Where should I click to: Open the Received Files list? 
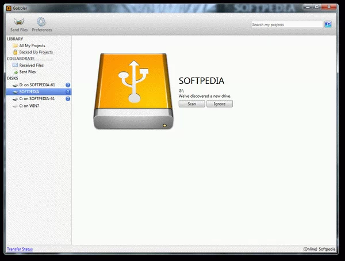[31, 66]
